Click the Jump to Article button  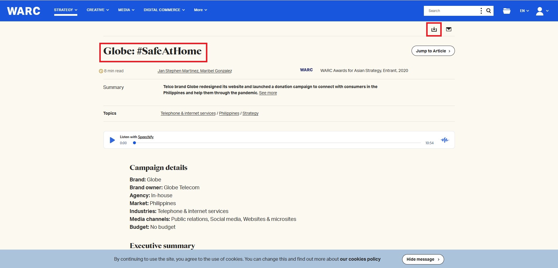click(x=433, y=51)
